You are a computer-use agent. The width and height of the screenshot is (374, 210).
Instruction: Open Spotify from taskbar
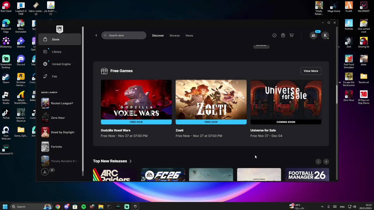(x=84, y=206)
